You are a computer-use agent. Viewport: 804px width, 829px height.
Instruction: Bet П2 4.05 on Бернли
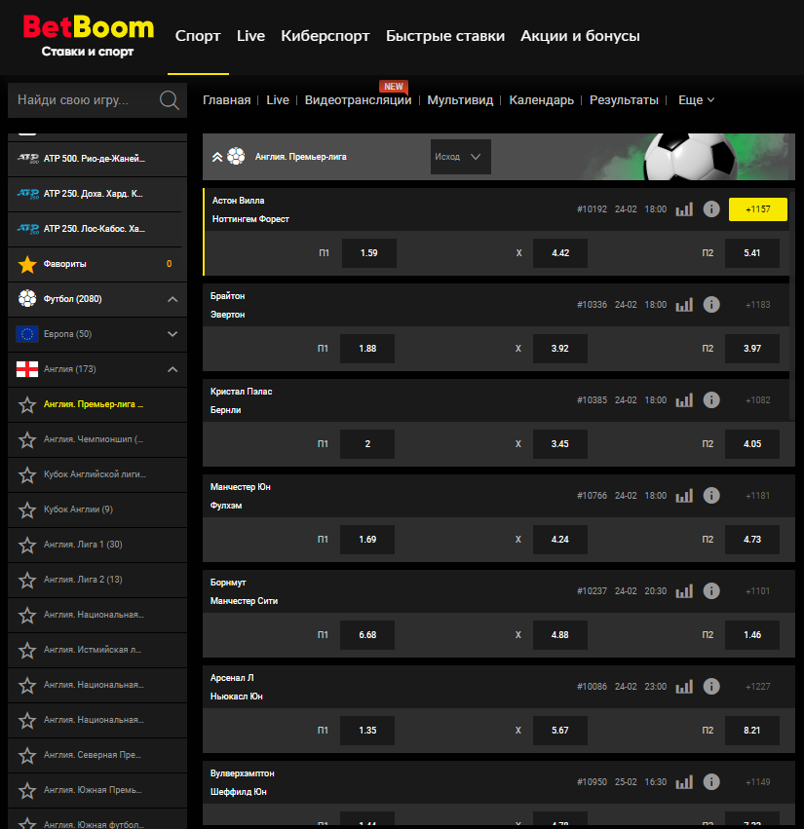752,444
